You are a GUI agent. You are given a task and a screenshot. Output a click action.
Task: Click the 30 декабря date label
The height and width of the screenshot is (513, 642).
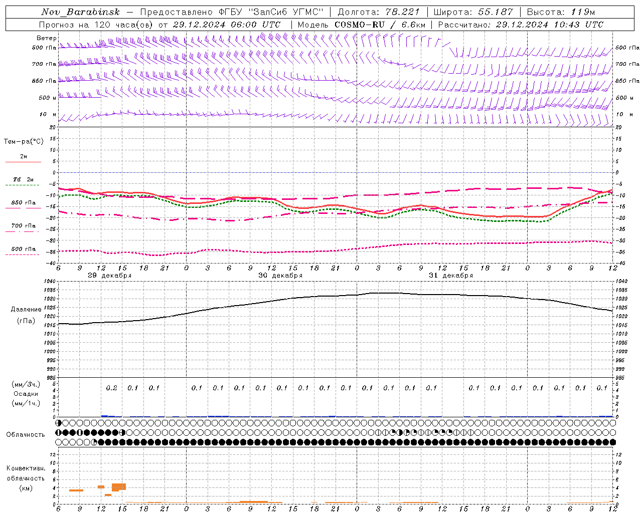coord(280,276)
